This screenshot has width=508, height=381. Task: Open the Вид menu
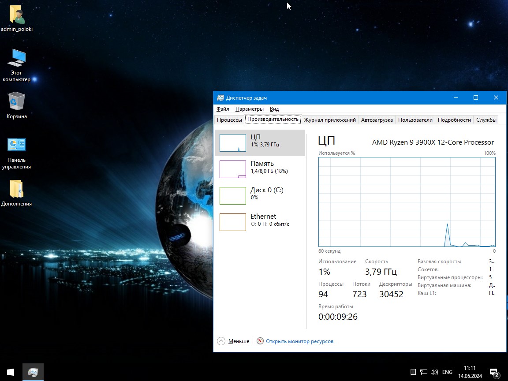(274, 109)
